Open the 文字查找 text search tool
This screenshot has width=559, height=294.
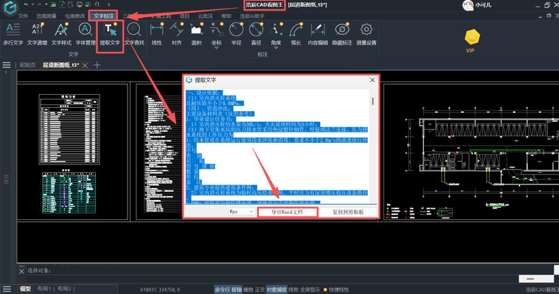(x=134, y=34)
